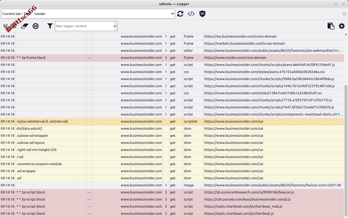Open the 1384.fceb37dde1a2248c054f.css URL
348x218 pixels.
(x=263, y=93)
